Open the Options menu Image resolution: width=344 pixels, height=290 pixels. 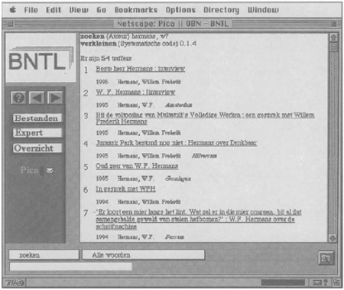tap(180, 10)
